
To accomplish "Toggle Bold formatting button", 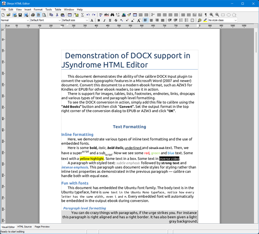I will 99,20.
